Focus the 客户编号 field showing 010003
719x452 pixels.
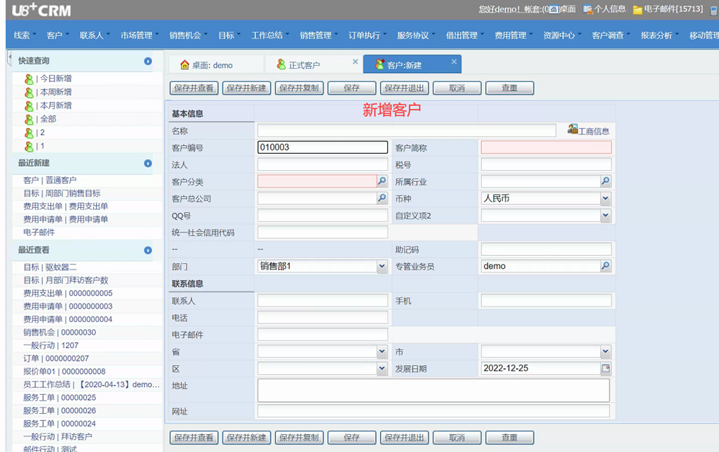coord(323,147)
